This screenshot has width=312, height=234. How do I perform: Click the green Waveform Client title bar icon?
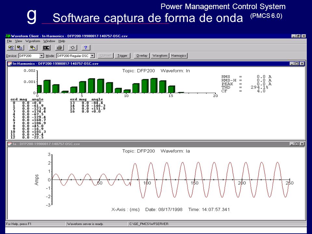click(x=8, y=36)
